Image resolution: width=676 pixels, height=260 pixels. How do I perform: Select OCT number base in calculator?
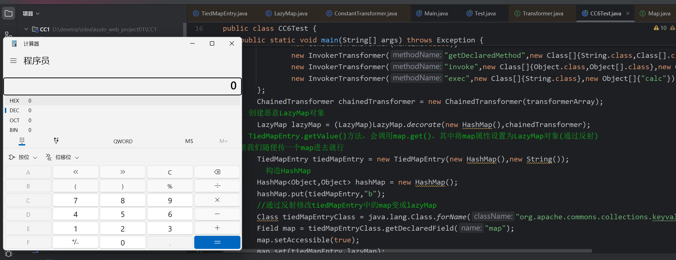point(122,120)
